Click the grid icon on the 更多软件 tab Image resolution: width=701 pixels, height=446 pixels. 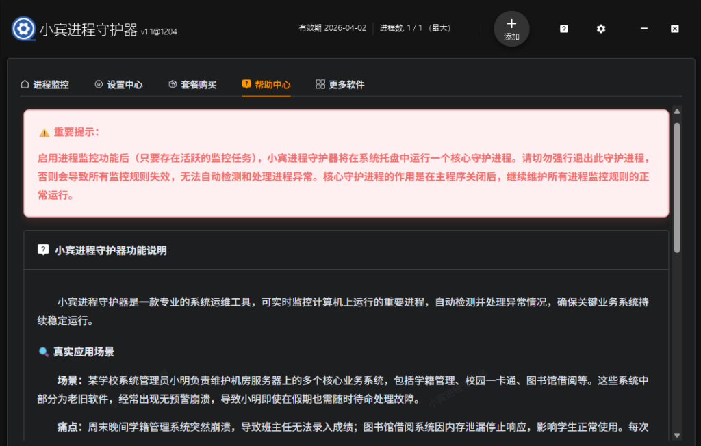[319, 84]
